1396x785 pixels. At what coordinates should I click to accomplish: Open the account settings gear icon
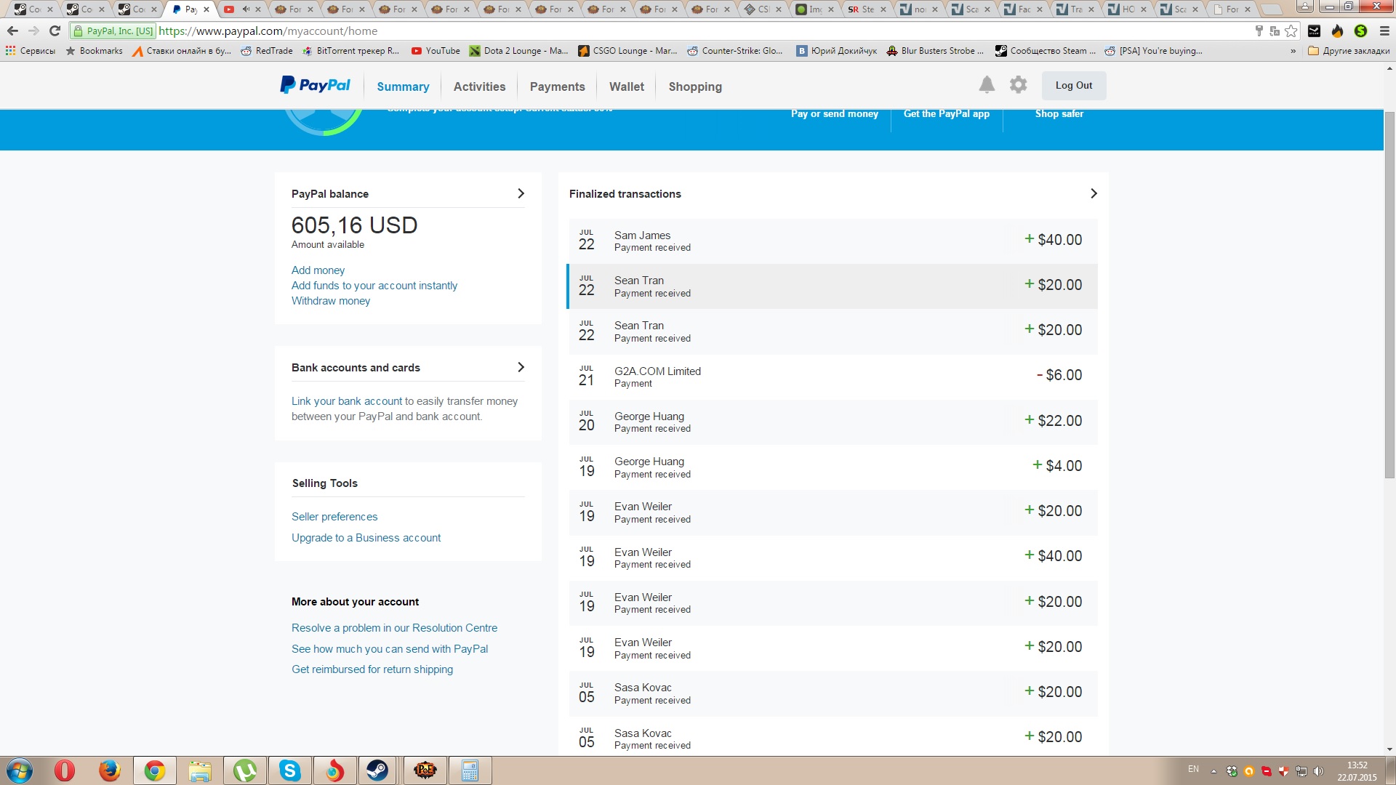coord(1018,85)
